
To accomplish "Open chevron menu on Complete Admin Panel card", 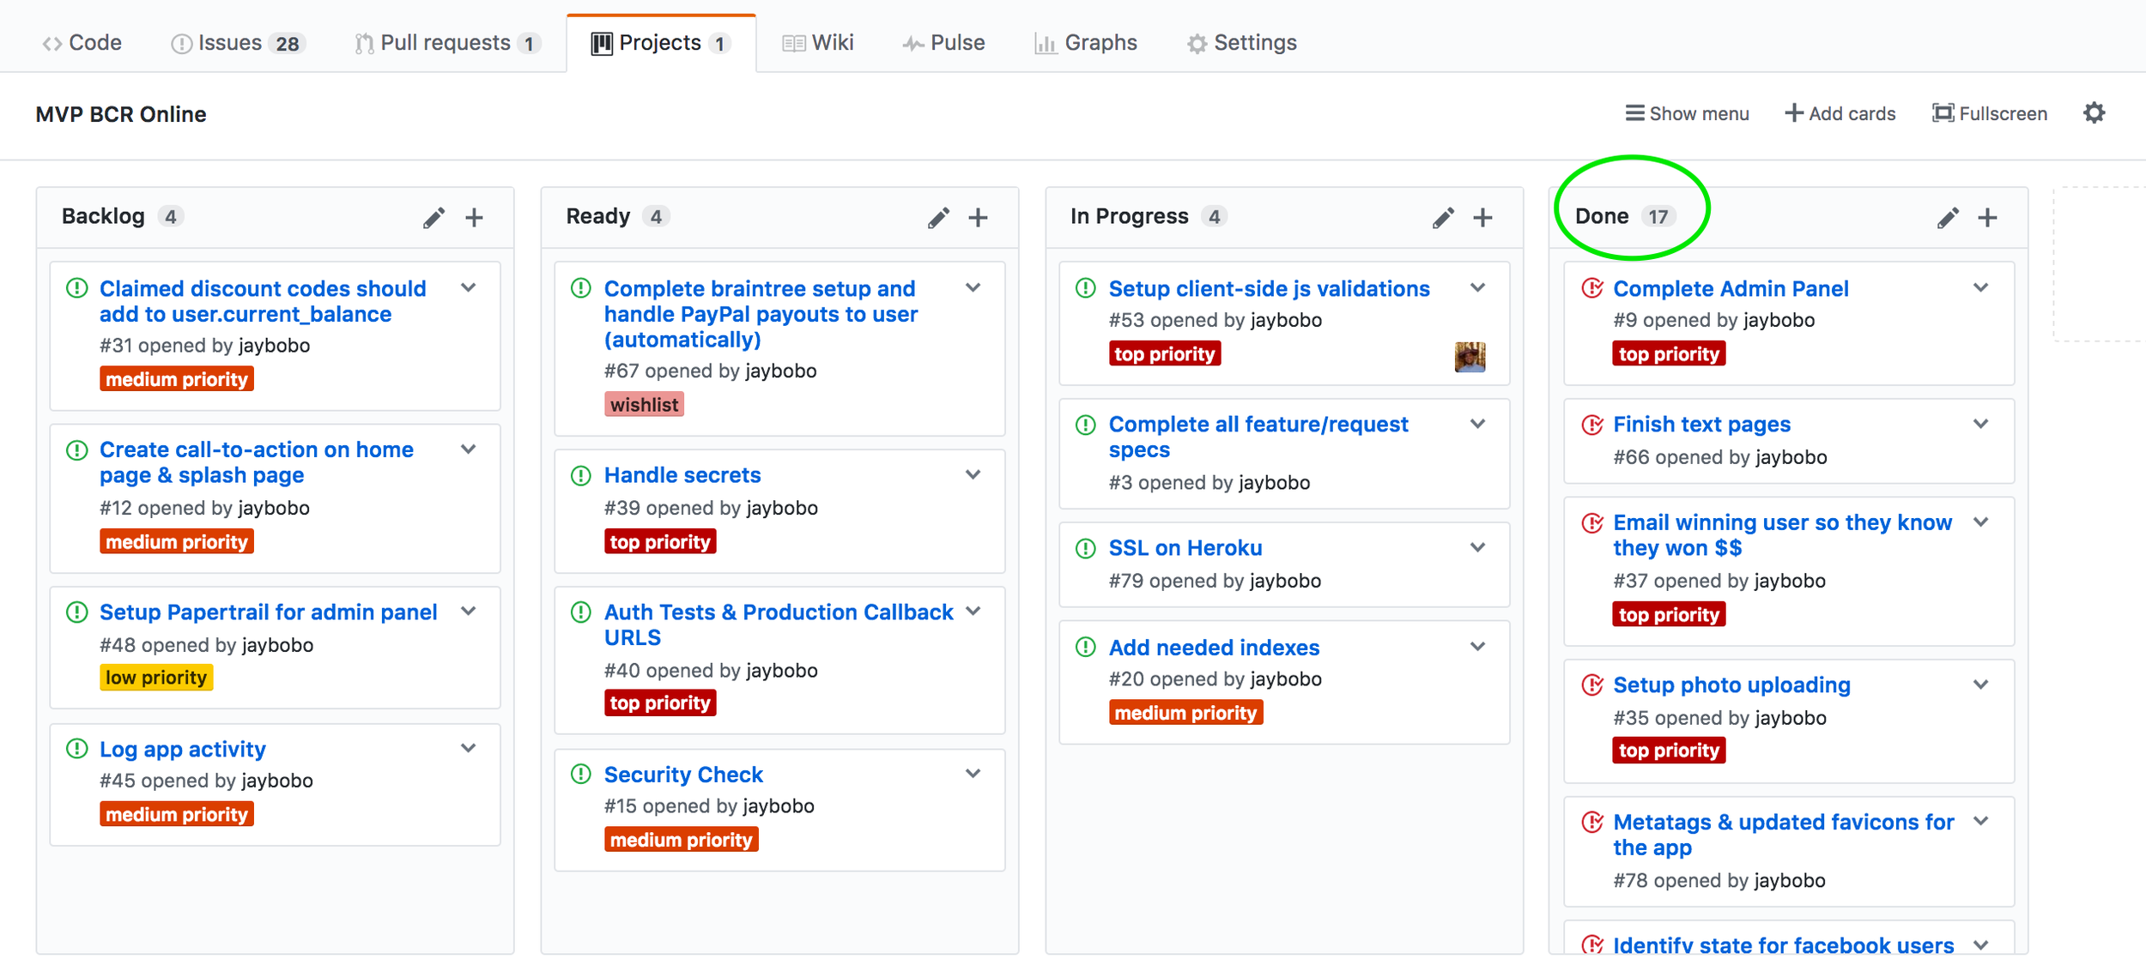I will (x=1980, y=288).
